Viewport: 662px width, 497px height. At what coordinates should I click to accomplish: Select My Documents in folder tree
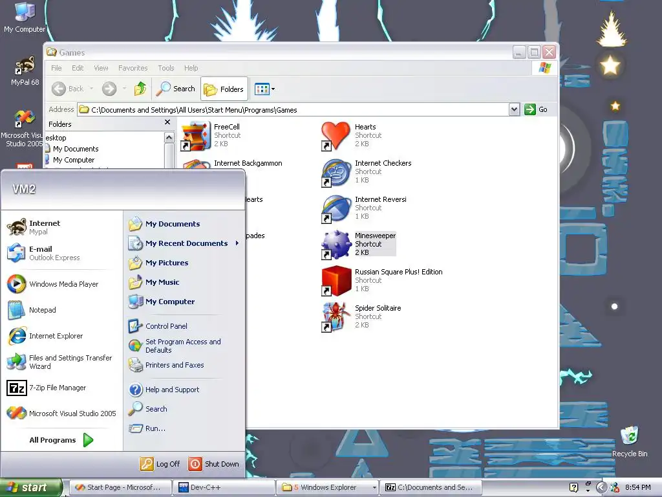(76, 149)
